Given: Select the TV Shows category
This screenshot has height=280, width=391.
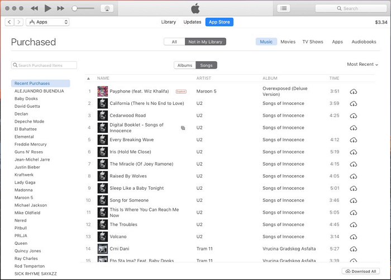Looking at the screenshot, I should pyautogui.click(x=313, y=42).
